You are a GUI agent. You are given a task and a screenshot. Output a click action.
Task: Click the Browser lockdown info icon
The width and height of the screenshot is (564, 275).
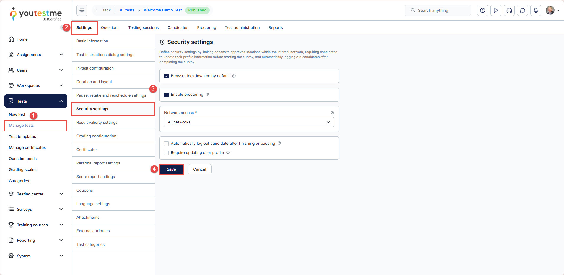pos(234,76)
